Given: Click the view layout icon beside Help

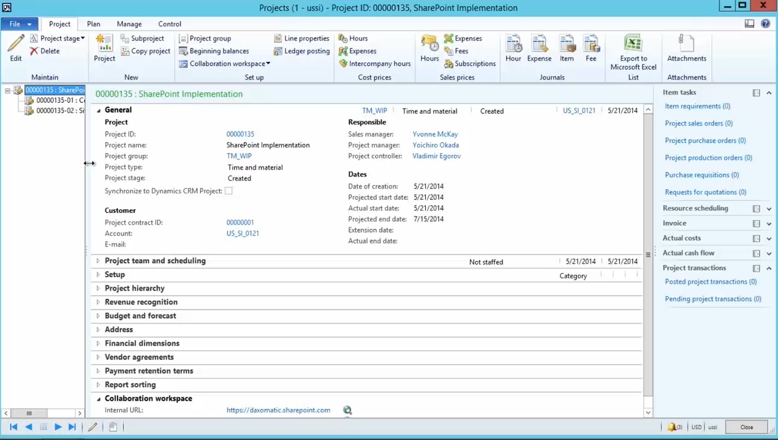Looking at the screenshot, I should pyautogui.click(x=749, y=24).
